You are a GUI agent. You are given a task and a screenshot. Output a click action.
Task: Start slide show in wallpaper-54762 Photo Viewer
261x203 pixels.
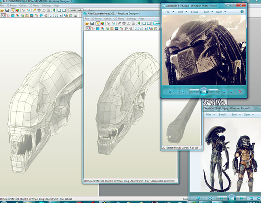204,91
